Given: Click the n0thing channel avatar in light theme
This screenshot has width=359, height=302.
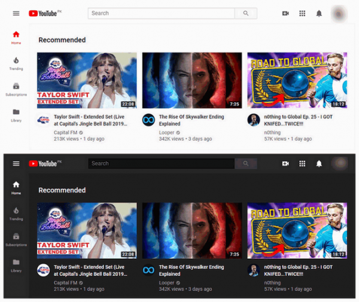Looking at the screenshot, I should pos(254,120).
